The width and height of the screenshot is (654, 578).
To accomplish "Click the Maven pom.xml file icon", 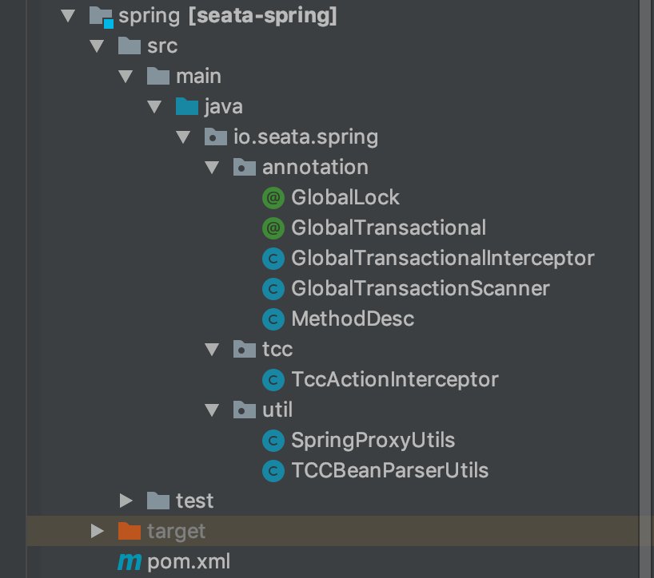I will (130, 561).
